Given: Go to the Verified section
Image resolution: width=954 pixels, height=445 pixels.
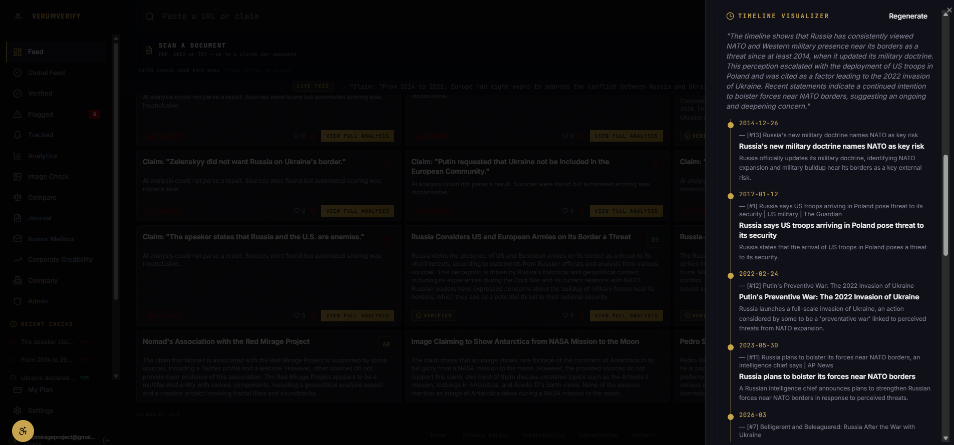Looking at the screenshot, I should [56, 94].
